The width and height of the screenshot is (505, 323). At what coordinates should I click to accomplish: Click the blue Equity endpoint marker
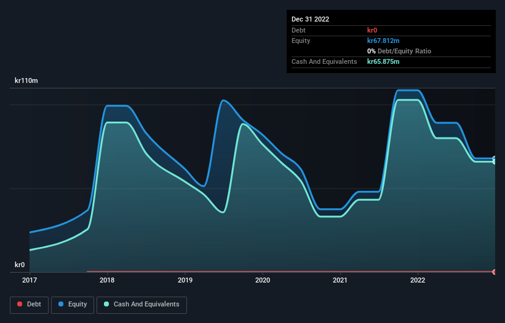click(495, 158)
